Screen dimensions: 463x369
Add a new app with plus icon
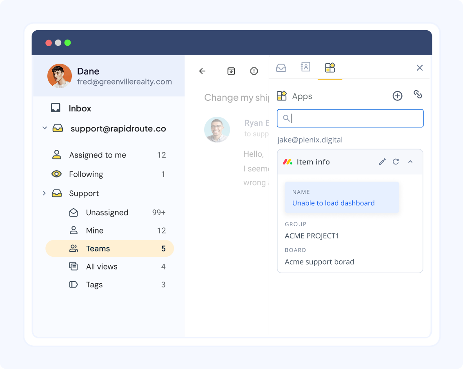397,96
